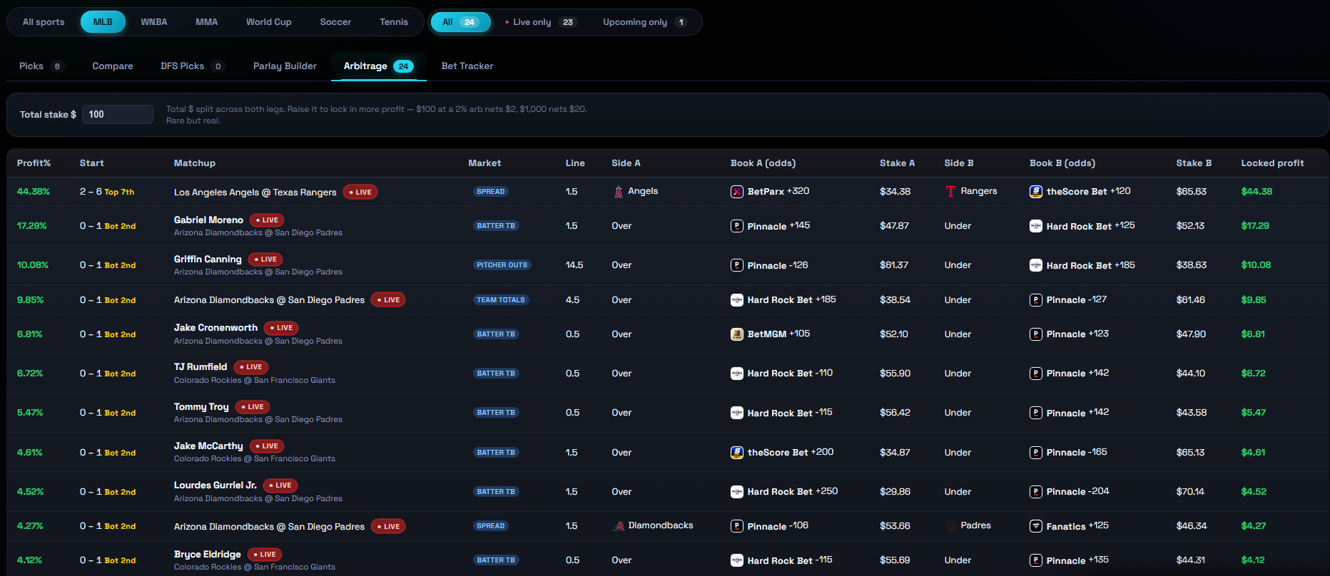Screen dimensions: 1330x576
Task: Click Pinnacle logo beside -106 odds
Action: pyautogui.click(x=737, y=526)
